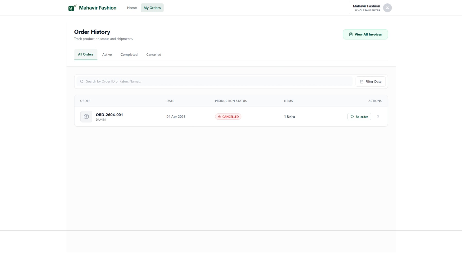Image resolution: width=462 pixels, height=258 pixels.
Task: Open the user profile avatar
Action: 387,8
